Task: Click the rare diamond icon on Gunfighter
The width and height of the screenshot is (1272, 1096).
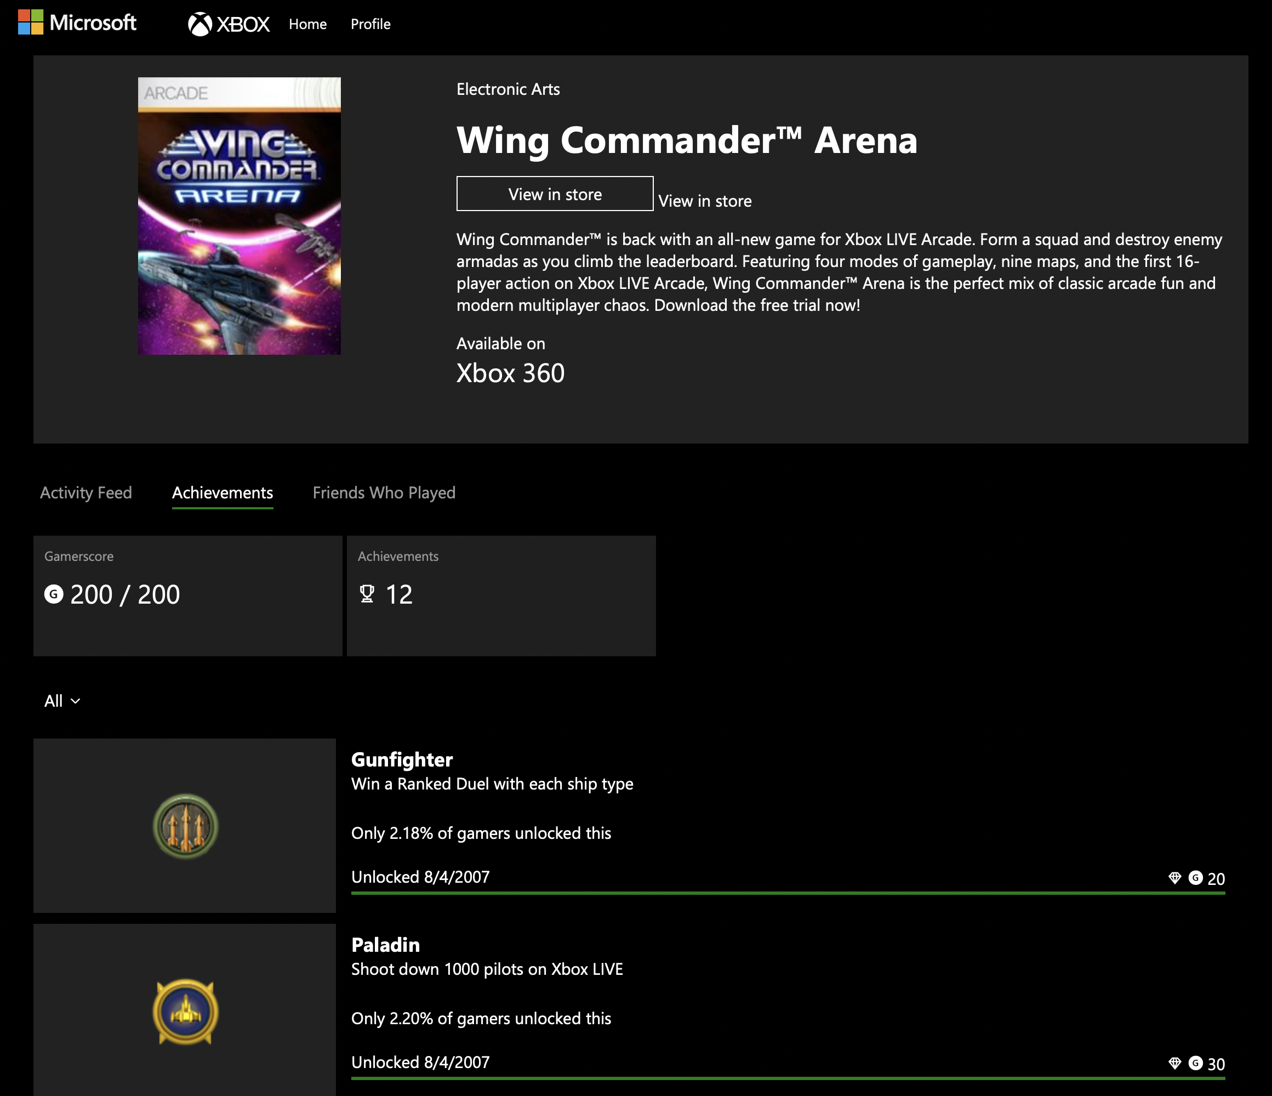Action: pyautogui.click(x=1174, y=878)
